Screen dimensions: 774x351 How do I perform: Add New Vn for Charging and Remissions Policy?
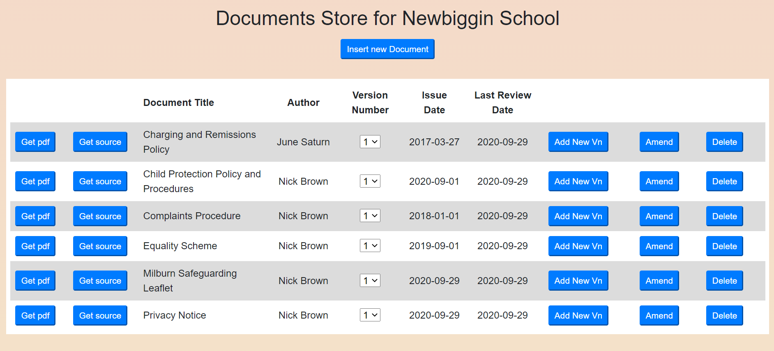click(578, 142)
